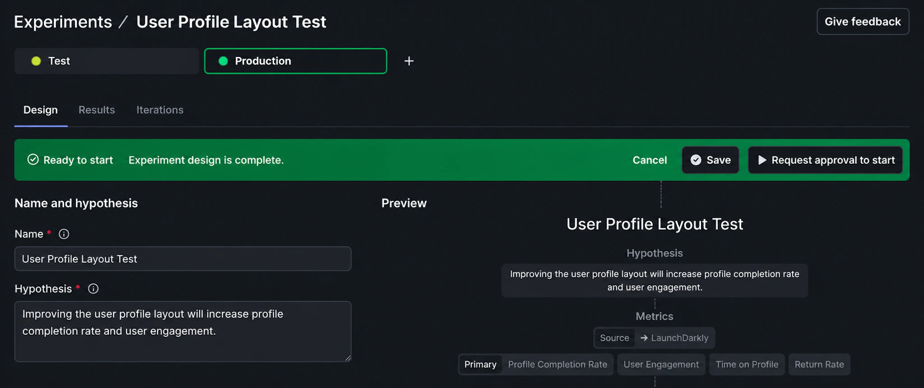
Task: Click the Preview experiment title
Action: pyautogui.click(x=655, y=224)
